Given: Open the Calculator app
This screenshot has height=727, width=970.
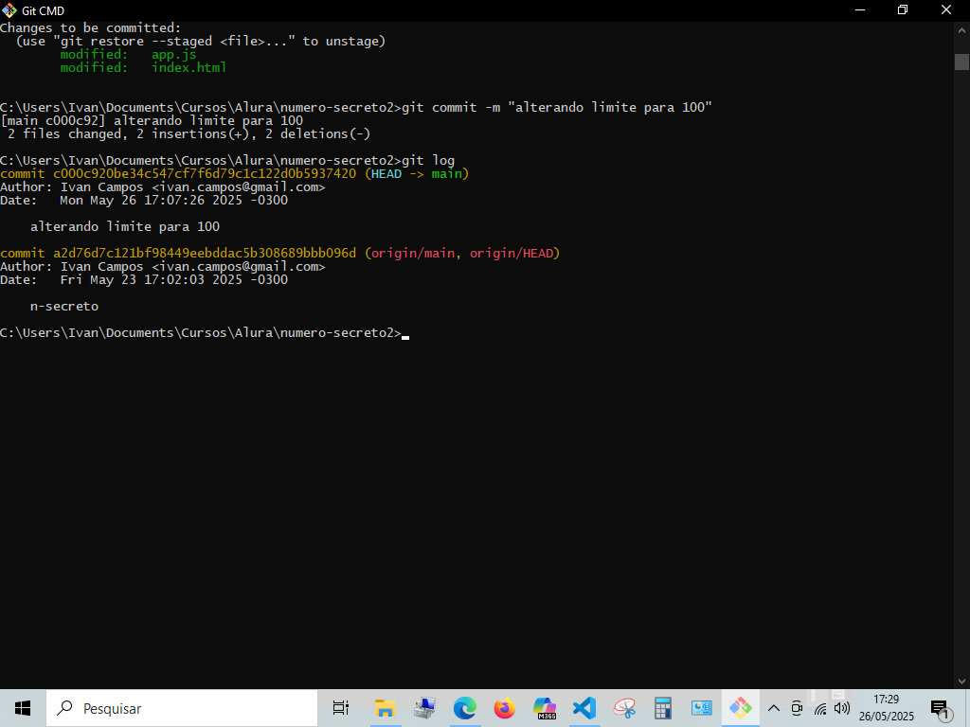Looking at the screenshot, I should click(662, 708).
